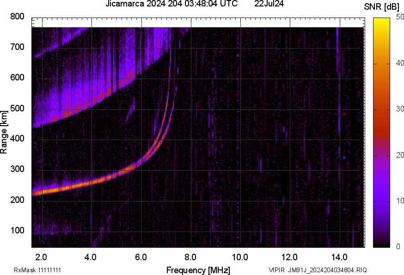
Task: Click the 2.0 frequency tick label
Action: click(x=41, y=257)
